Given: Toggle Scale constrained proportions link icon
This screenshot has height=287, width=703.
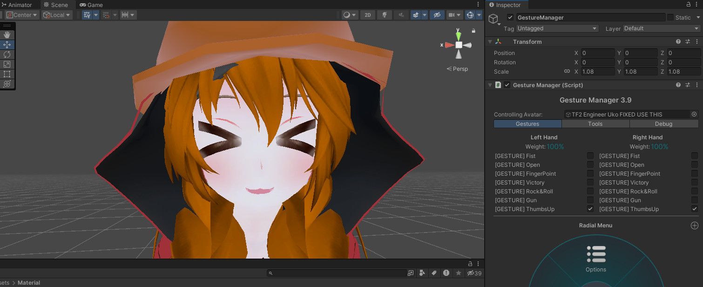Looking at the screenshot, I should click(567, 71).
